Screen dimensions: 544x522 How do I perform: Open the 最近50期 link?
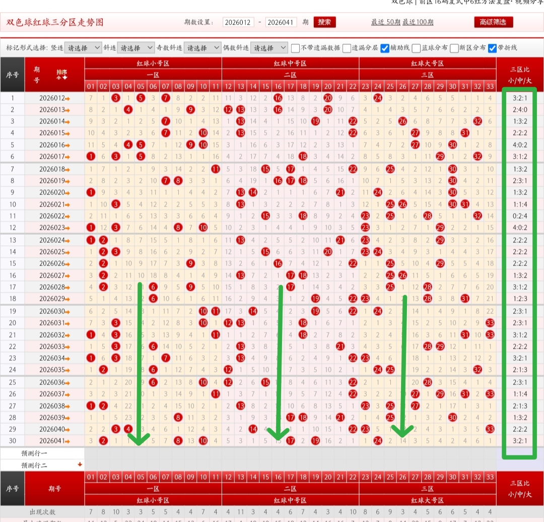pyautogui.click(x=386, y=22)
